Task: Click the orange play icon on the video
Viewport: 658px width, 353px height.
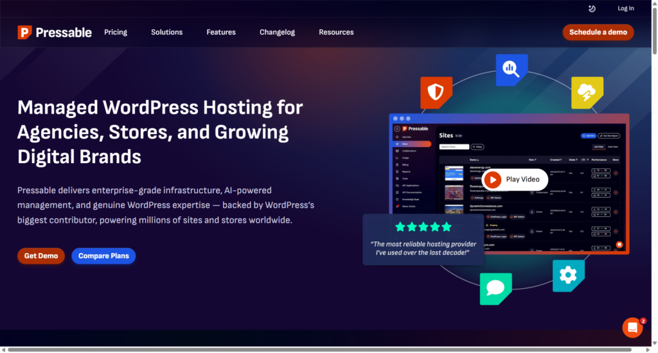Action: tap(493, 180)
